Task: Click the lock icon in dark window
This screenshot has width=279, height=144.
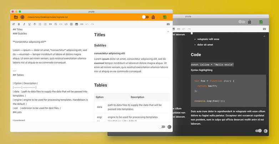Action: pyautogui.click(x=249, y=22)
